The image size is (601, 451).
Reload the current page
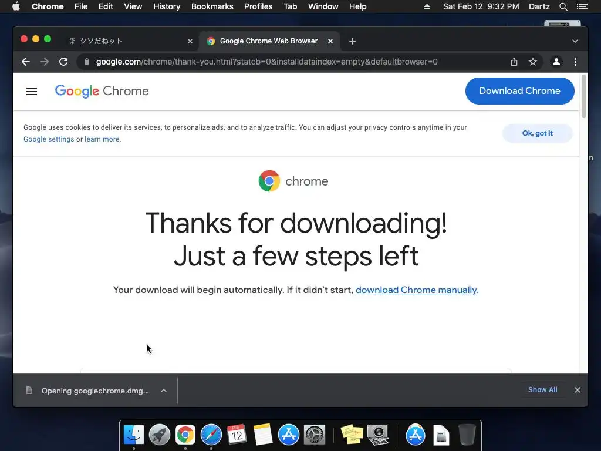pyautogui.click(x=63, y=62)
